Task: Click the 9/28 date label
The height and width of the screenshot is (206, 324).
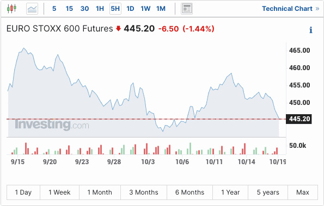Action: point(114,162)
